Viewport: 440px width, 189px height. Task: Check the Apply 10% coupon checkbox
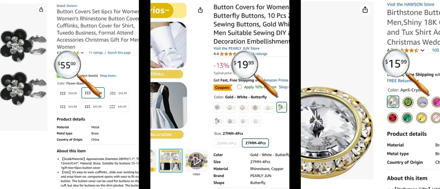tap(239, 87)
